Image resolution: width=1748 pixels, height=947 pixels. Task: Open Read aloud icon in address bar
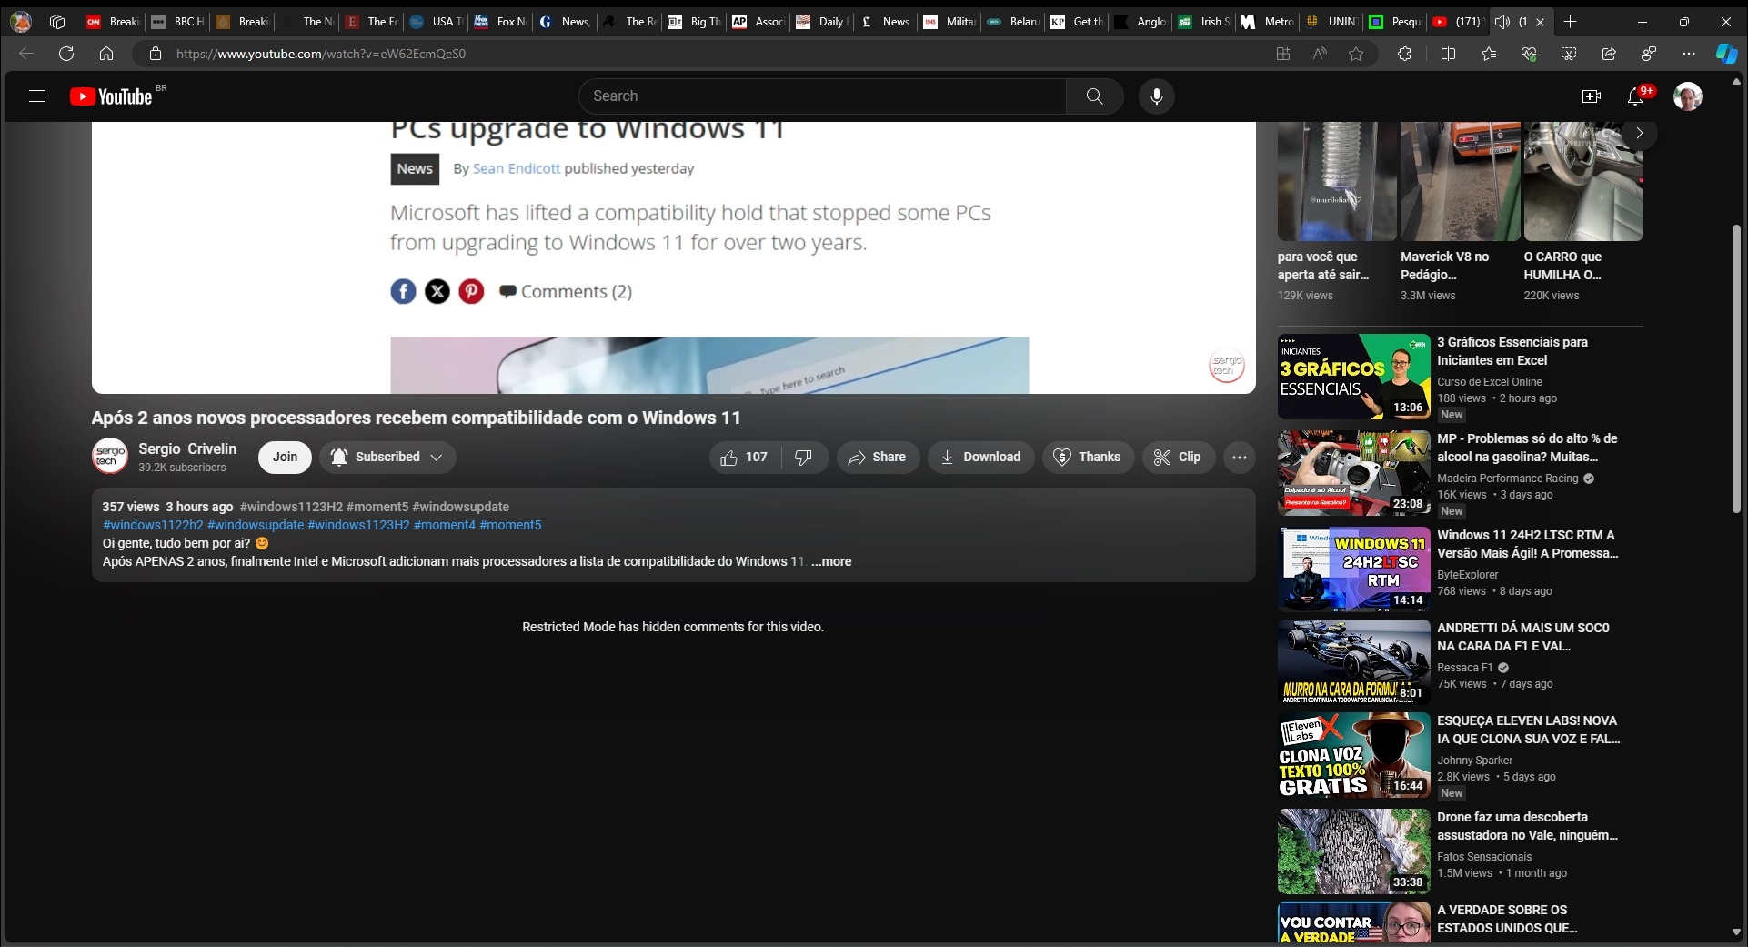click(1320, 54)
